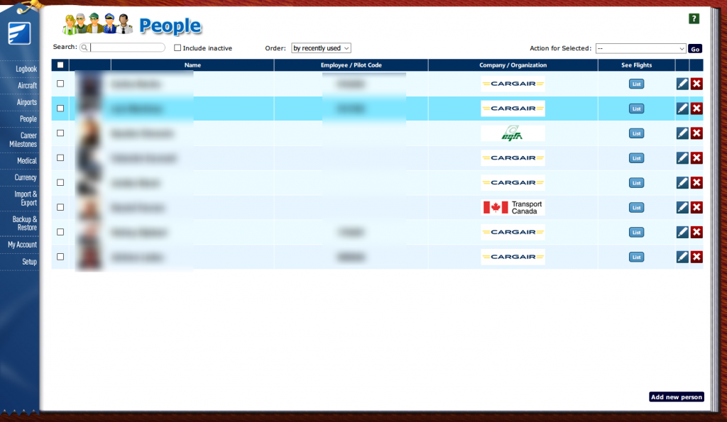Open the Order dropdown 'by recently used'

click(x=321, y=48)
